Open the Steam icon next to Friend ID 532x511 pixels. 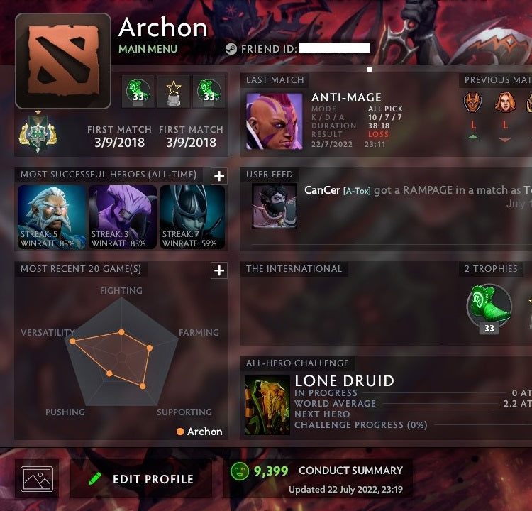tap(231, 49)
